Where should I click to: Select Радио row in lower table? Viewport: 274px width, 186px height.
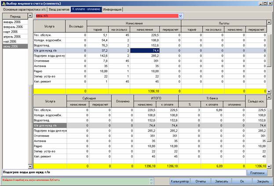coord(150,146)
